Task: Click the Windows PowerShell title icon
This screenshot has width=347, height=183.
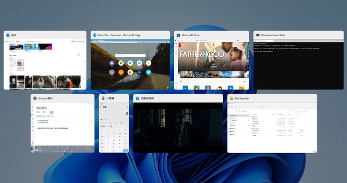Action: pos(258,35)
